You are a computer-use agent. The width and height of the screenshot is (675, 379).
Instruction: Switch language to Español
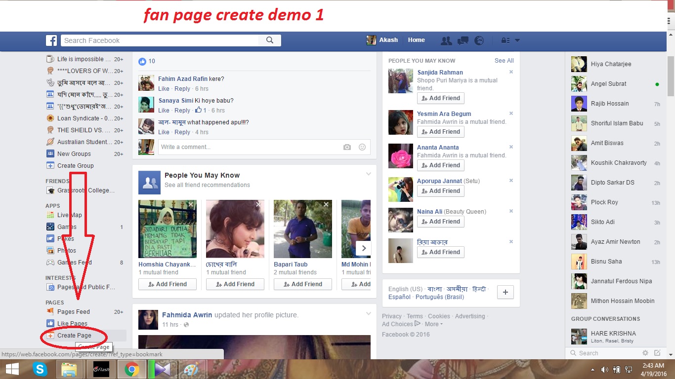pyautogui.click(x=399, y=297)
